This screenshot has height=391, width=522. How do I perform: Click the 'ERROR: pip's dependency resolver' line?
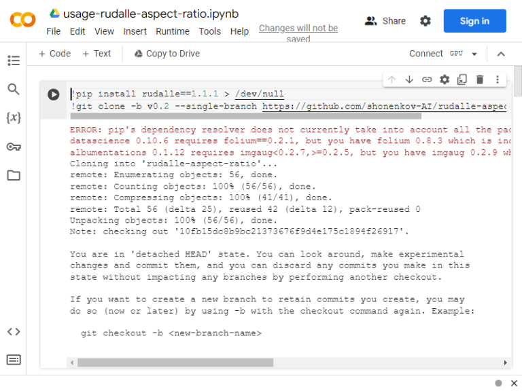290,130
